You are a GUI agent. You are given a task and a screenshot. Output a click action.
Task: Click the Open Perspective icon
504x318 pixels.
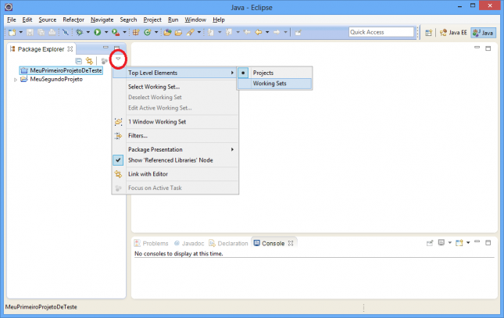click(x=428, y=33)
